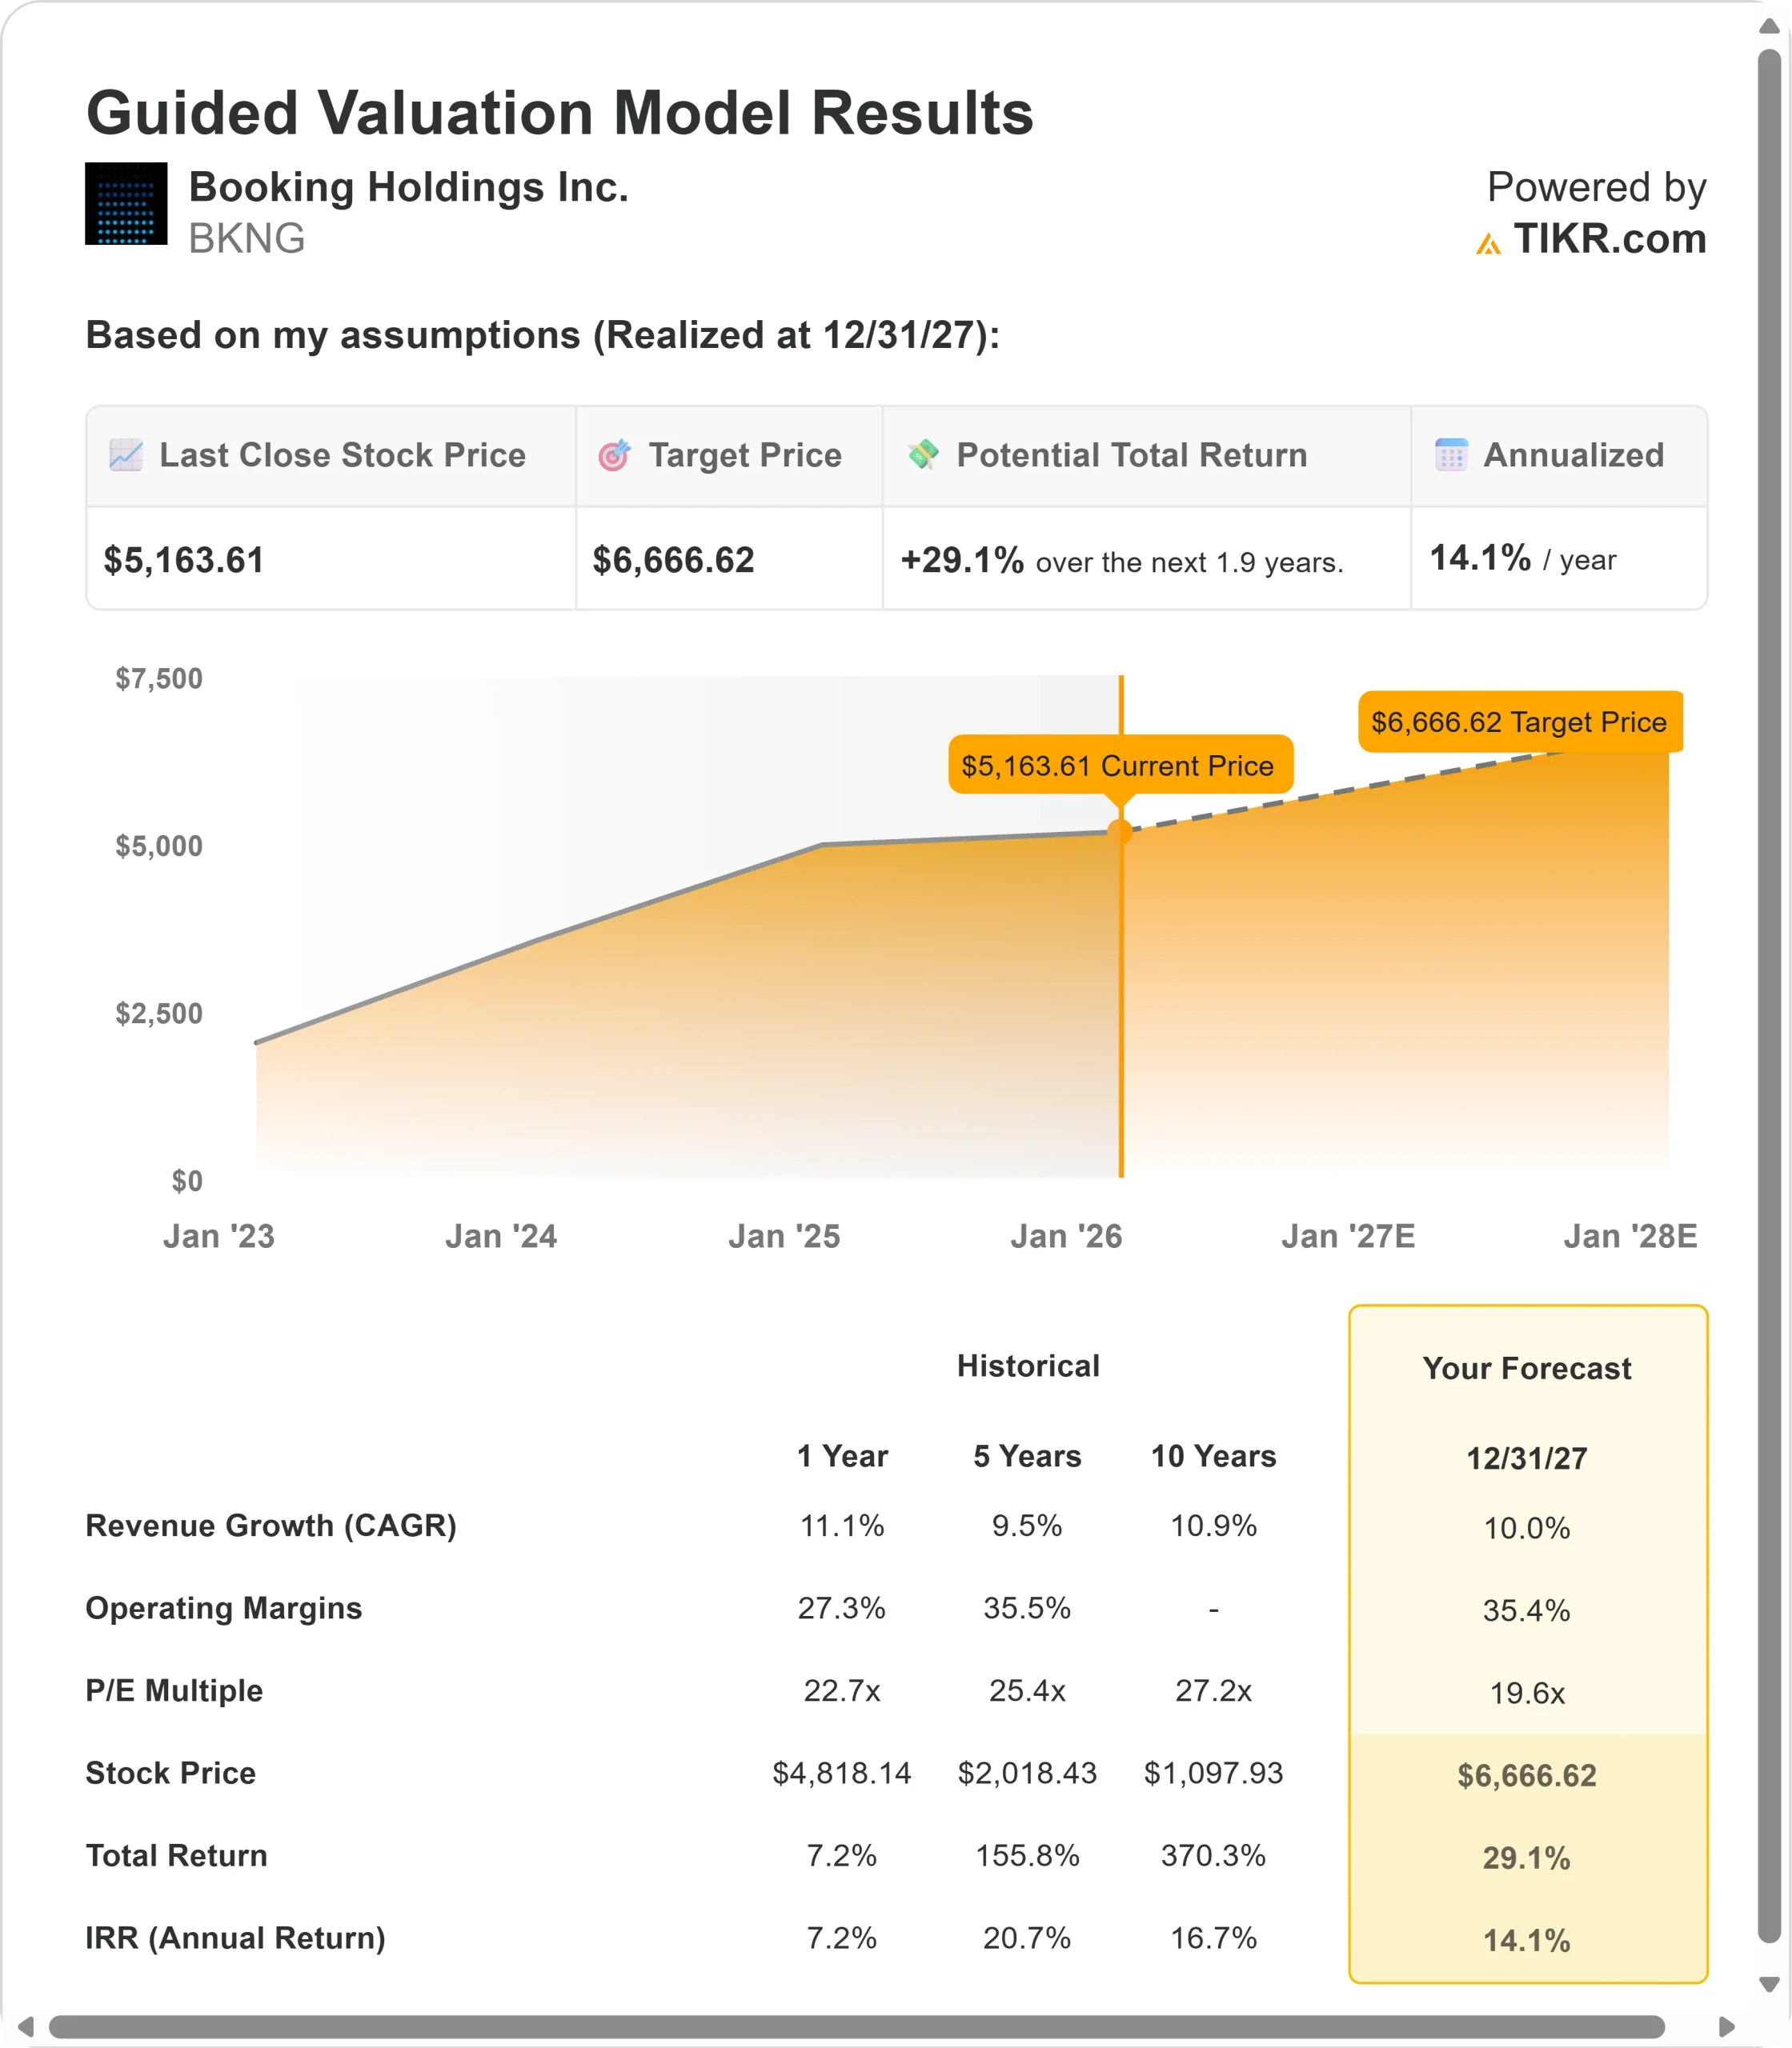Click the $6,666.62 Target Price chart label
The width and height of the screenshot is (1792, 2048).
tap(1519, 722)
